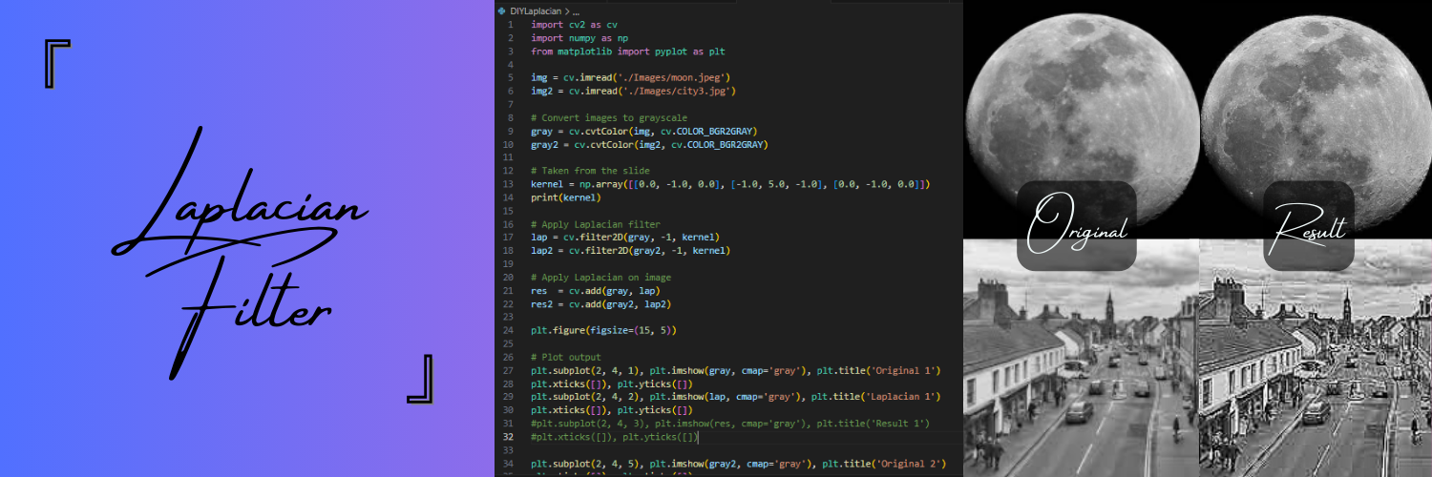Click line number 24 in the gutter
This screenshot has height=477, width=1432.
coord(511,329)
